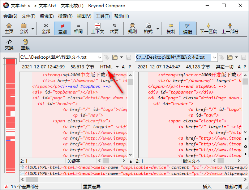Screen dimensions: 249x190
Task: Save the right file with disk icon
Action: [244, 57]
